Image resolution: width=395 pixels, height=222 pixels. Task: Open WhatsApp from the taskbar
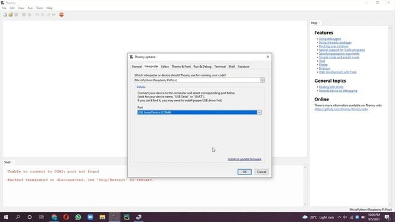[x=78, y=217]
